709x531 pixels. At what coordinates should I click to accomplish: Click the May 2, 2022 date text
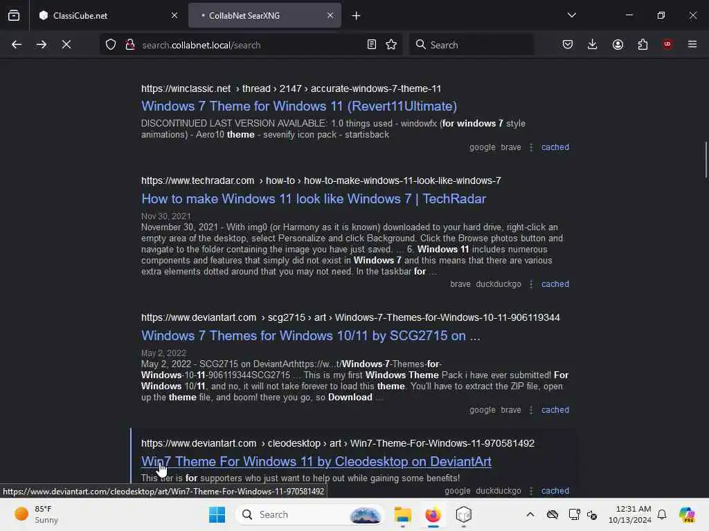coord(163,353)
